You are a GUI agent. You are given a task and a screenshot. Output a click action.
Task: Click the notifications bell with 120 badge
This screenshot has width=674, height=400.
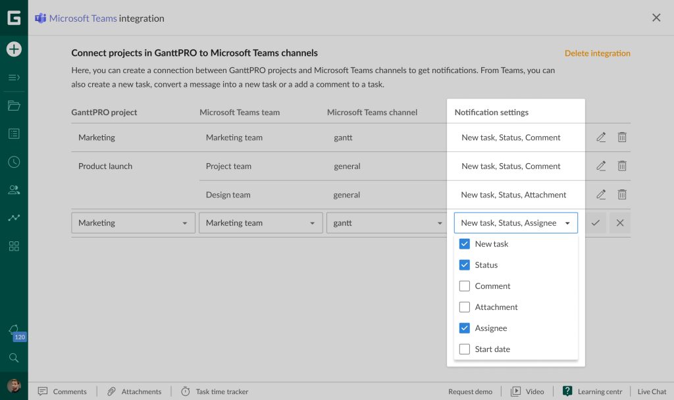pyautogui.click(x=14, y=330)
